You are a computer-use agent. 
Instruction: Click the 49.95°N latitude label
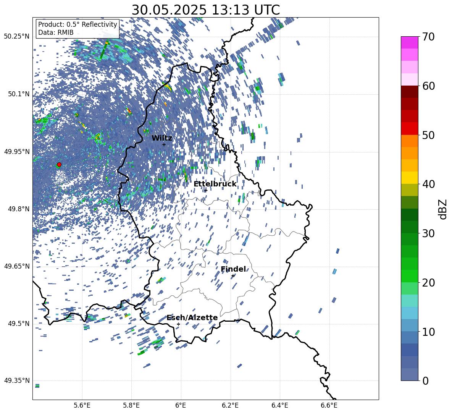click(17, 152)
